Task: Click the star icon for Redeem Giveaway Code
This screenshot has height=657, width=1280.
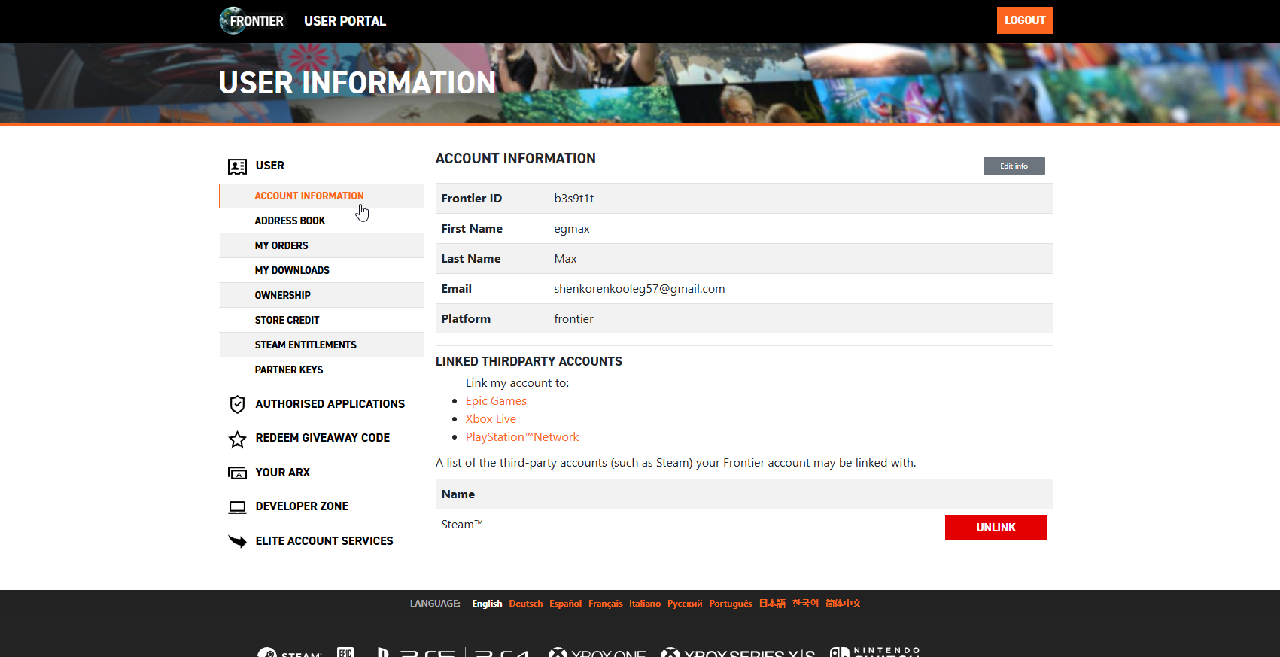Action: tap(237, 439)
